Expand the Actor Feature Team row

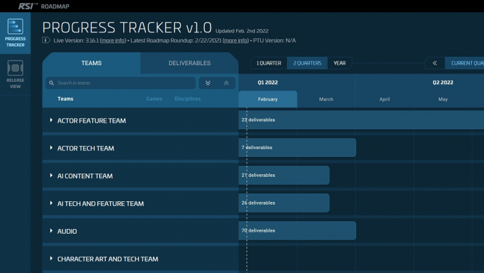coord(51,121)
